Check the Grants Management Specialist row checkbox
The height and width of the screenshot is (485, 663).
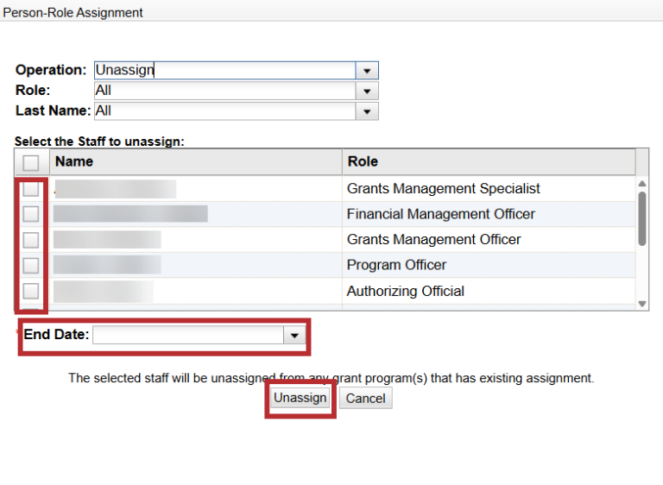coord(31,189)
